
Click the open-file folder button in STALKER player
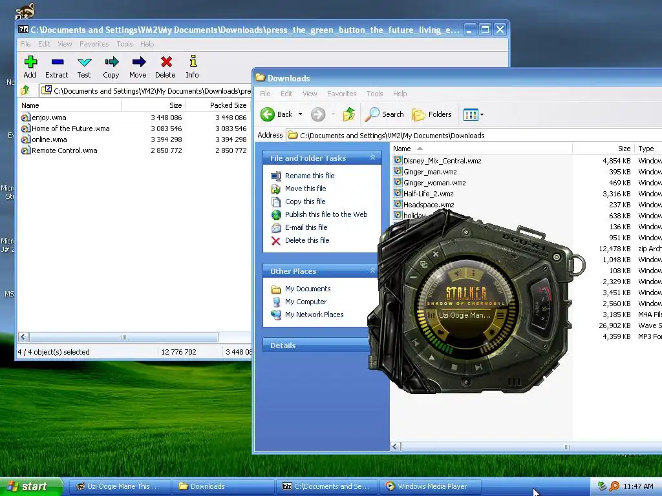[440, 333]
